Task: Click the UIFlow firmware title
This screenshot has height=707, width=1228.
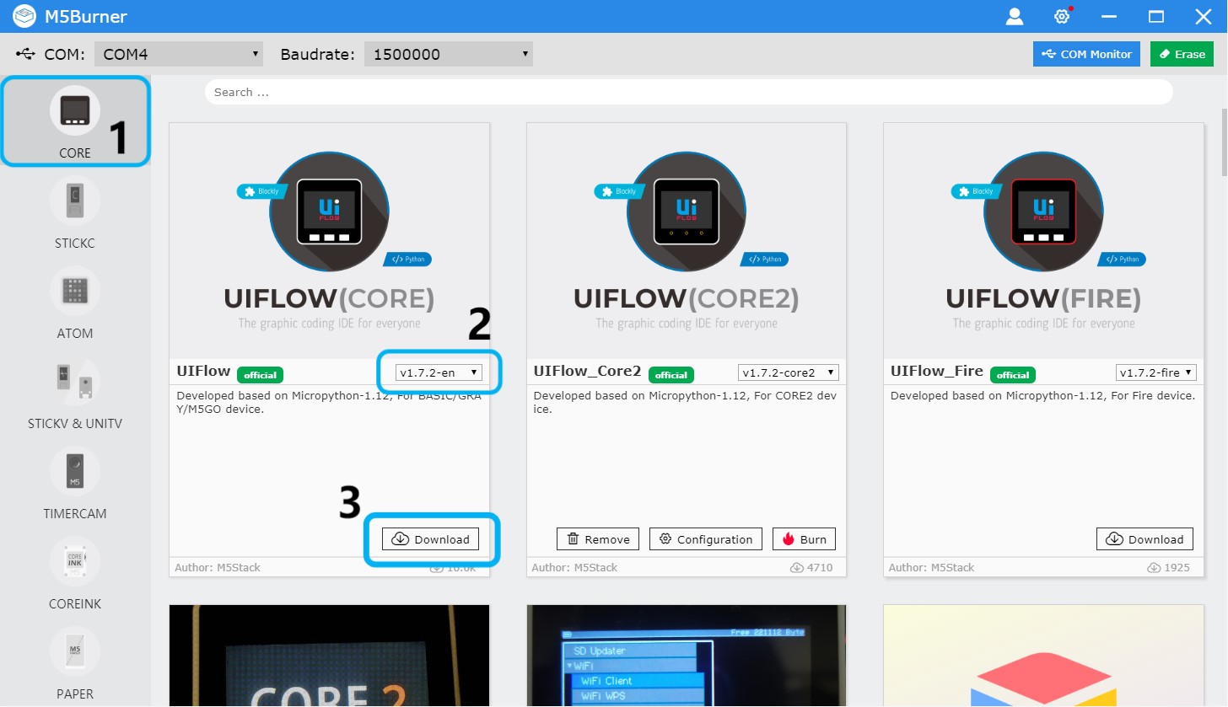Action: tap(203, 371)
